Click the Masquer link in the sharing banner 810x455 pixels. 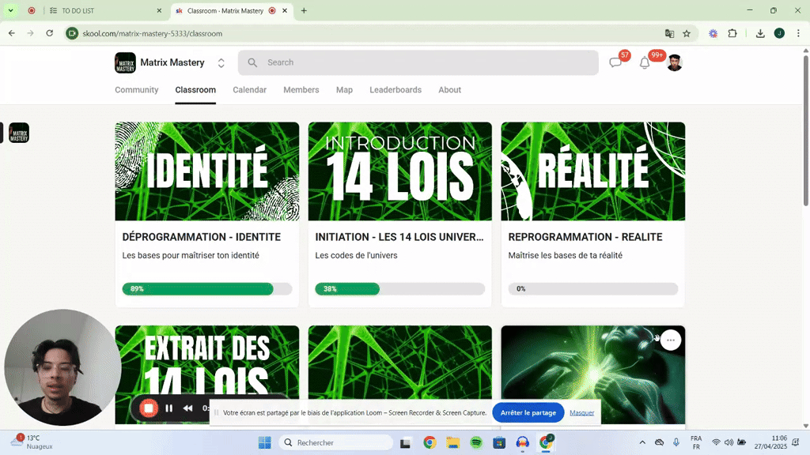click(x=581, y=412)
